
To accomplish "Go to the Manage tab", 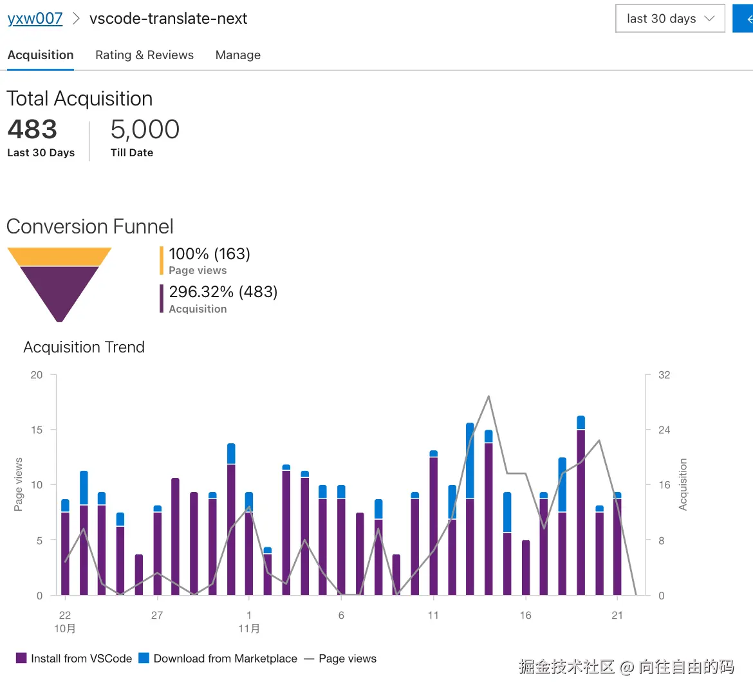I will pyautogui.click(x=237, y=55).
